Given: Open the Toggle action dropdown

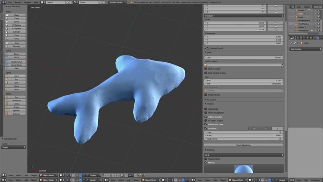Looking at the screenshot, I should point(13,147).
